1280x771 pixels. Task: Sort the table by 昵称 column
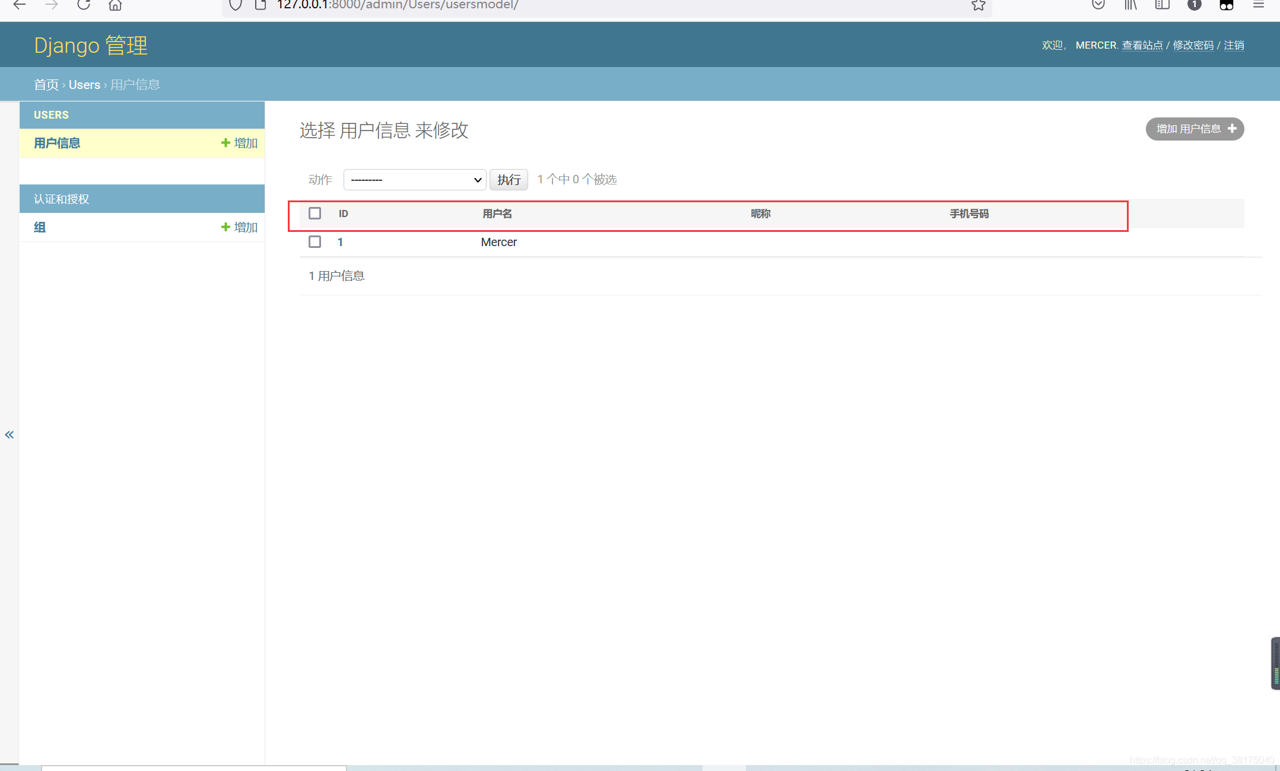(760, 214)
